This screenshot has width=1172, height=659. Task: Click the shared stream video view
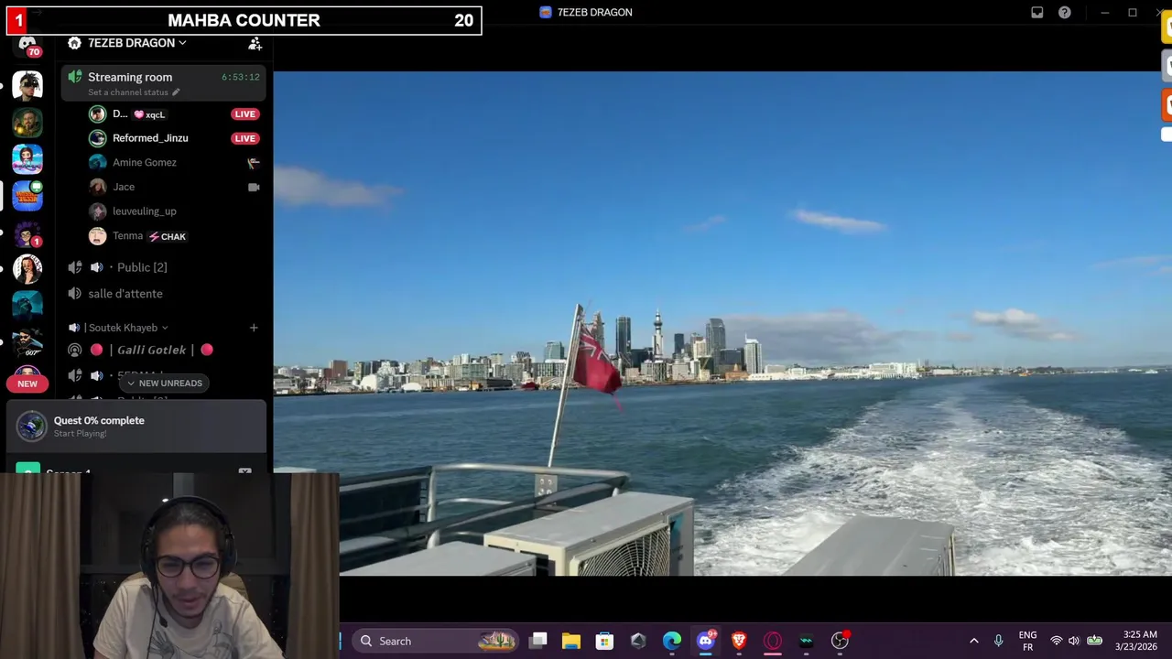(x=722, y=324)
